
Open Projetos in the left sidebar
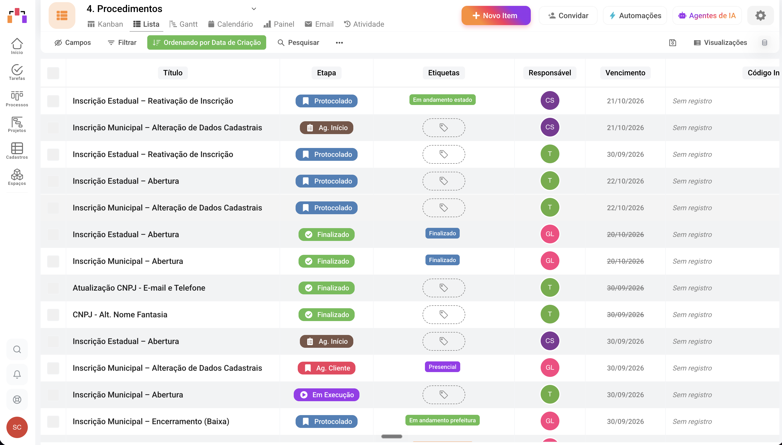click(17, 125)
